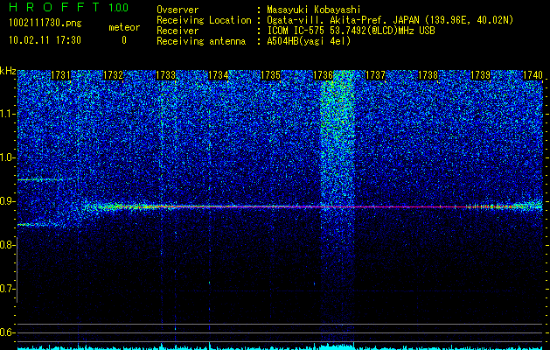Select the 1734 time marker
The image size is (550, 350).
tap(219, 75)
